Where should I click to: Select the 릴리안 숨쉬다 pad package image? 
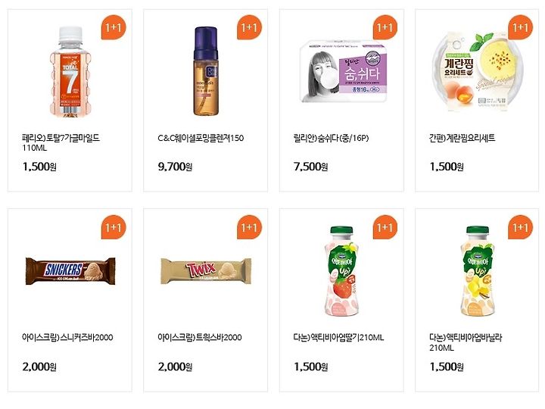point(344,72)
